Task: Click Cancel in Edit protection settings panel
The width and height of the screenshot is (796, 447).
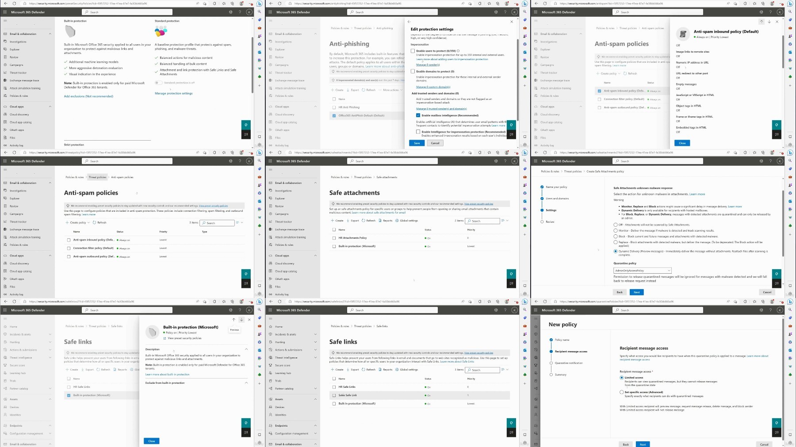Action: tap(435, 143)
